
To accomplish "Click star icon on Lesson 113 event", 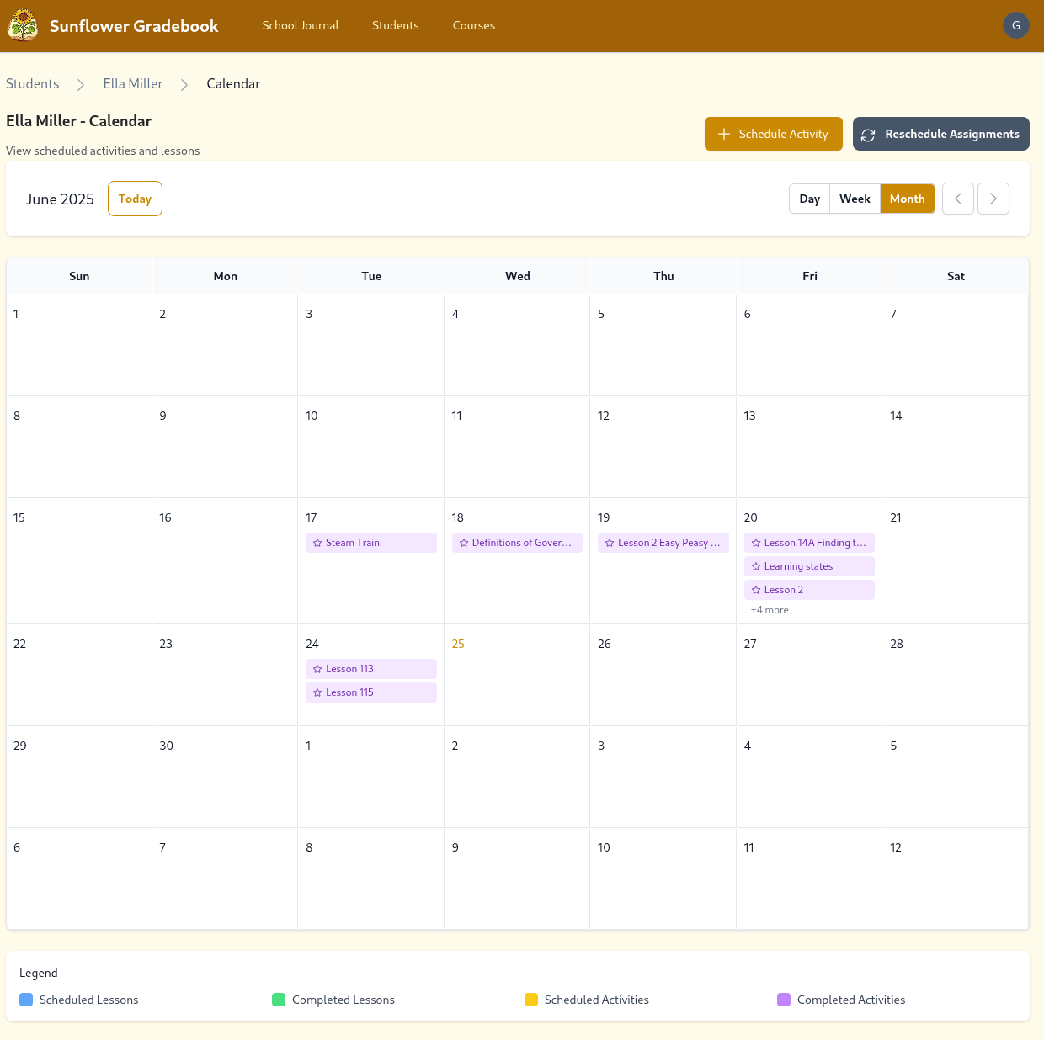I will [317, 669].
